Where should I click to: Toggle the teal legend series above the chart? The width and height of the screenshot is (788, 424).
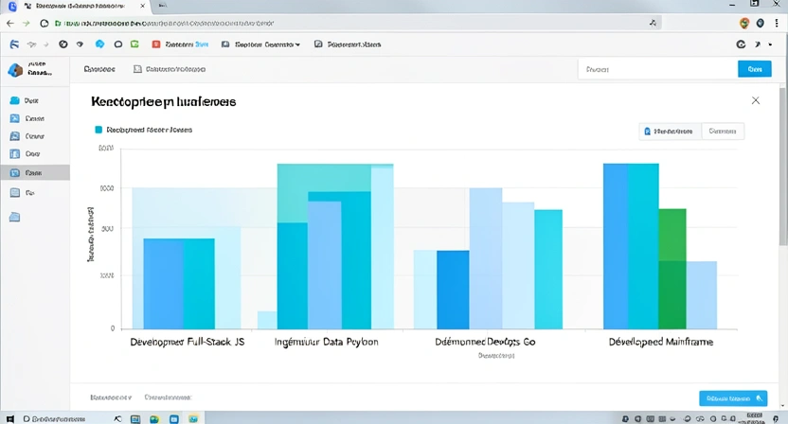tap(98, 130)
